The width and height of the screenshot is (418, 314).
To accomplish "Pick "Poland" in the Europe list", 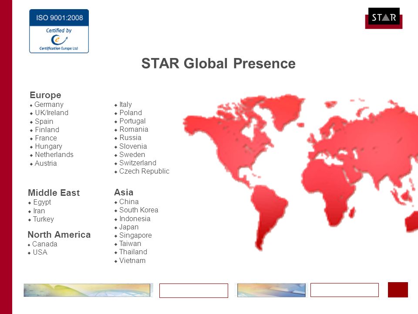I will coord(131,113).
